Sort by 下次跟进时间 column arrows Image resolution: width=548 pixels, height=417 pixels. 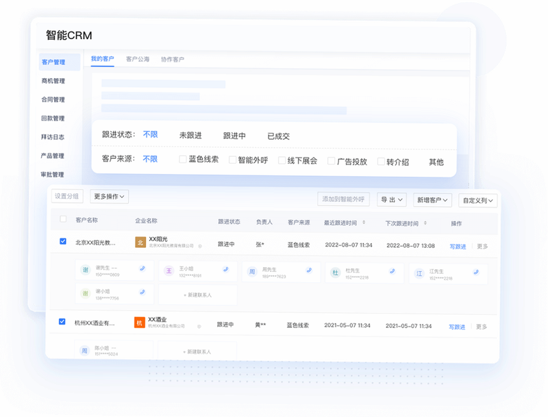pos(425,223)
